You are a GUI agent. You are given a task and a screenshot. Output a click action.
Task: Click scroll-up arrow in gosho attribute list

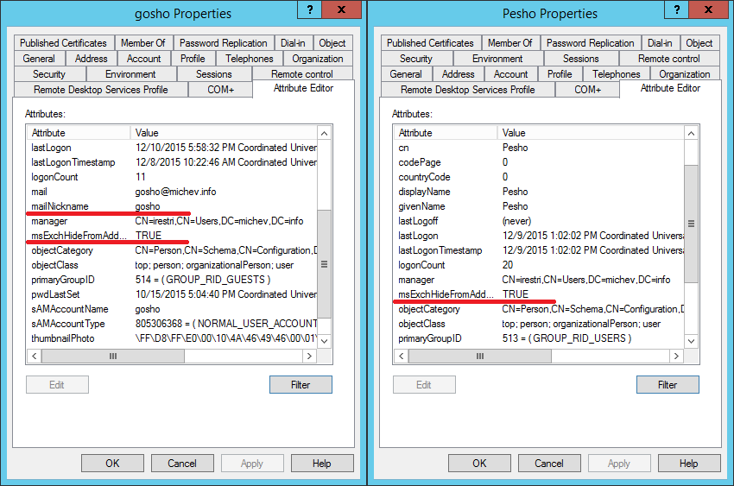coord(325,133)
